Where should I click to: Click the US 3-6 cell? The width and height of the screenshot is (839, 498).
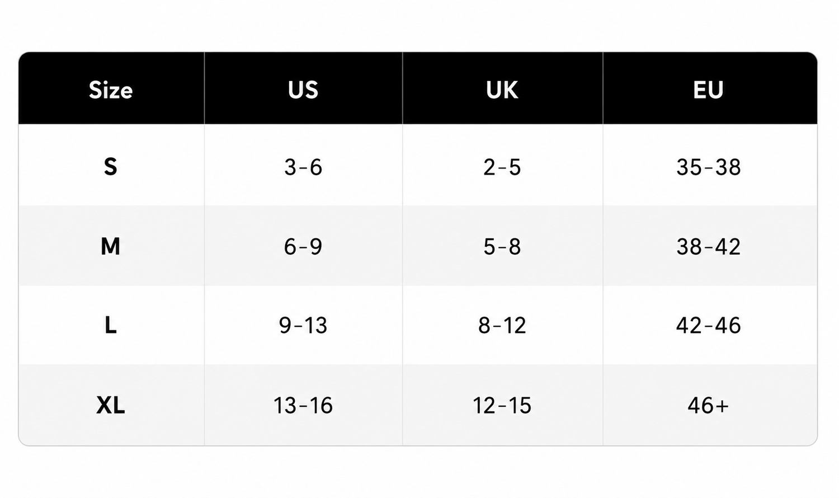(303, 167)
